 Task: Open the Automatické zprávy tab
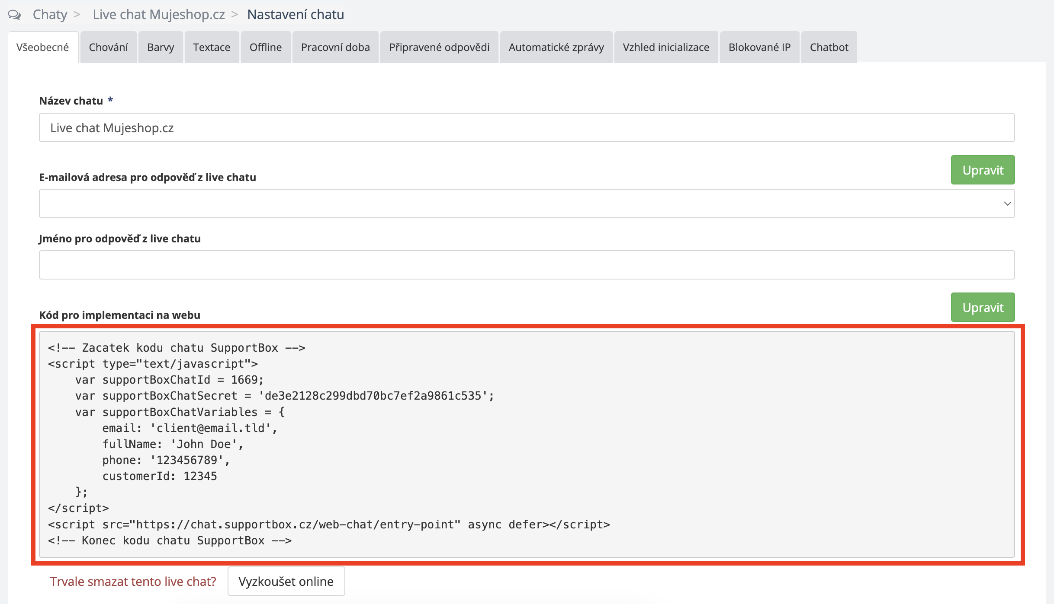pos(556,48)
